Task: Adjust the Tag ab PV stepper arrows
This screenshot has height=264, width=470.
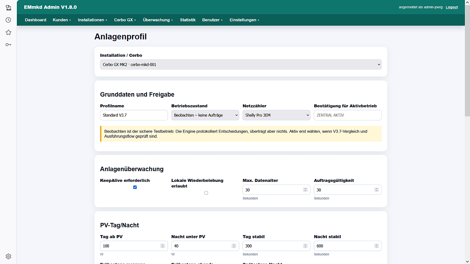Action: point(163,246)
